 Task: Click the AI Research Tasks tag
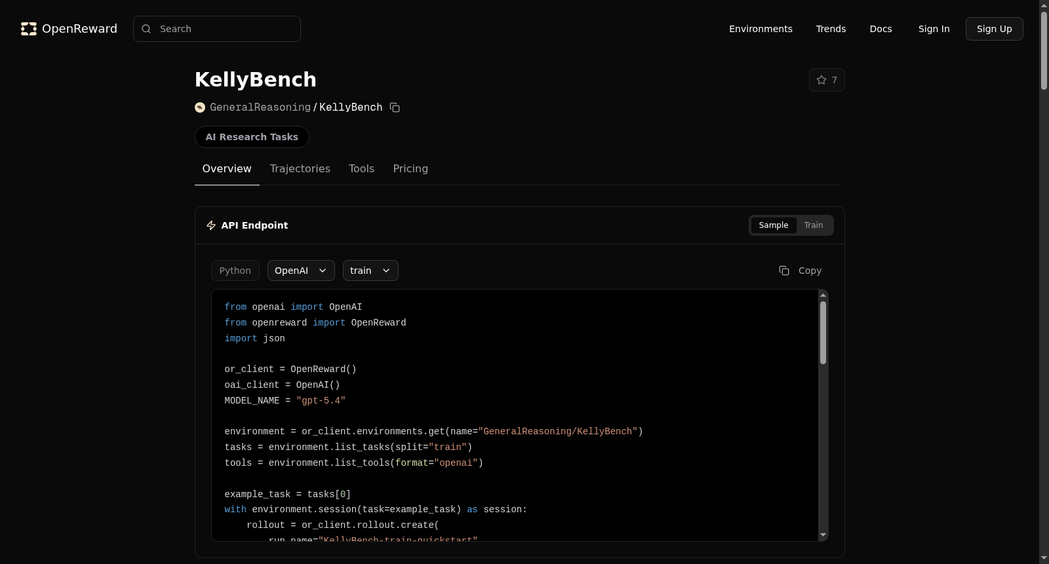coord(252,137)
